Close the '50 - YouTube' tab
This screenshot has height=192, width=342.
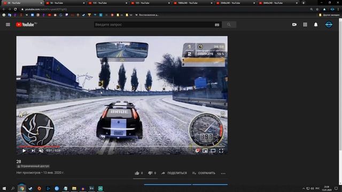pos(84,3)
